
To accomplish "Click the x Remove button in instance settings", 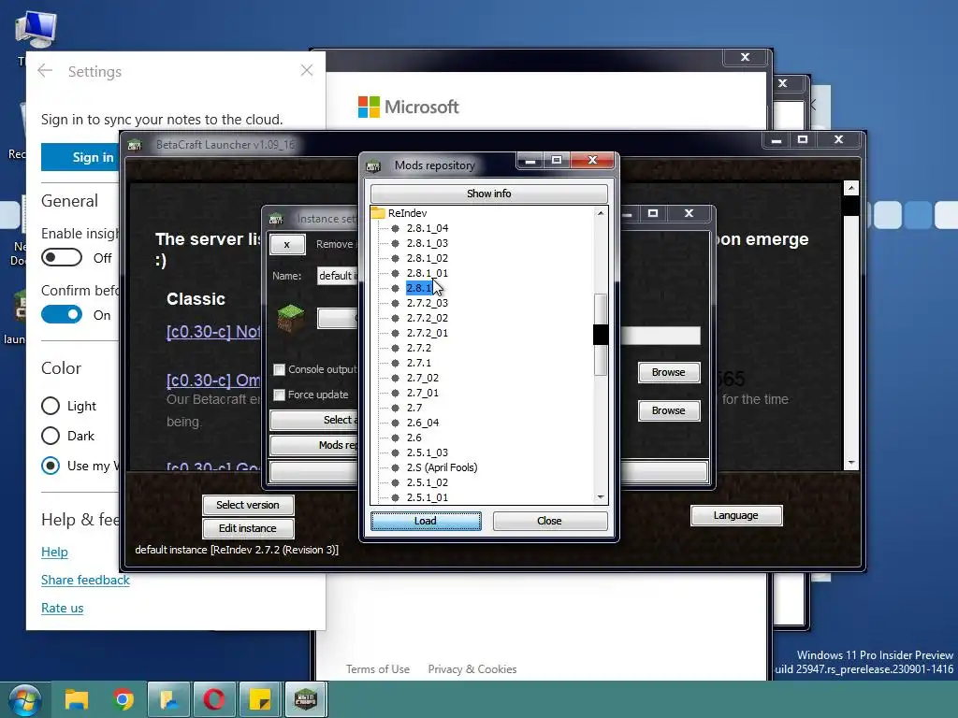I will click(x=286, y=244).
